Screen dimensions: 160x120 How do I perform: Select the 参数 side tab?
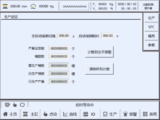tap(151, 45)
